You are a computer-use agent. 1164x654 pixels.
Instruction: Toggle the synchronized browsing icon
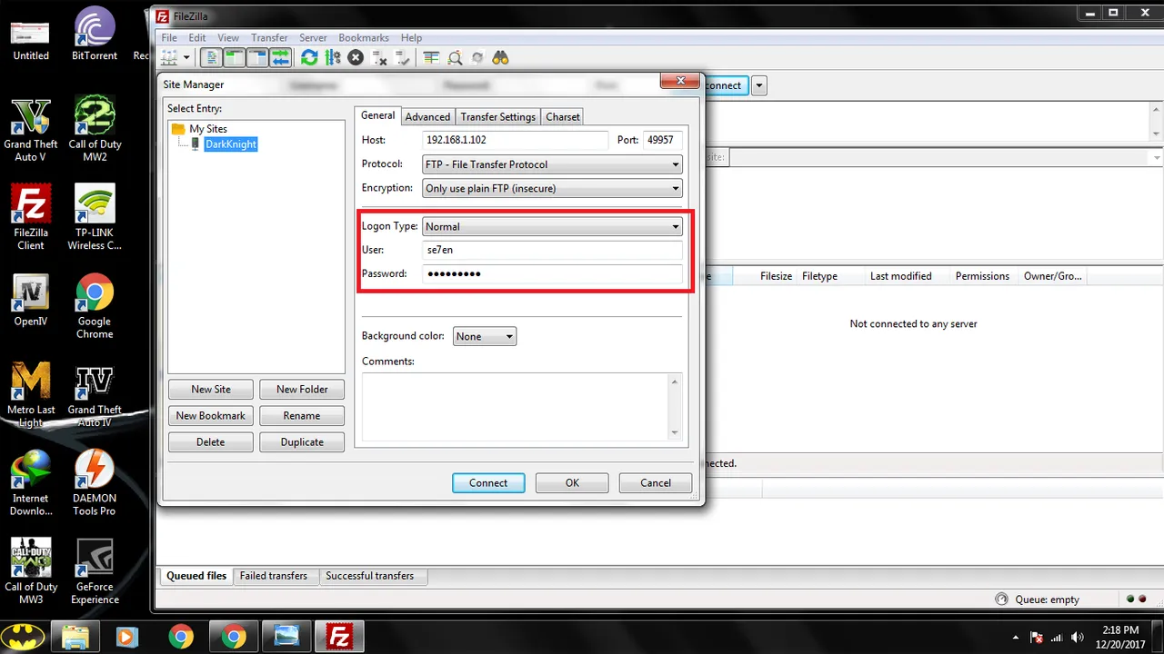(477, 58)
